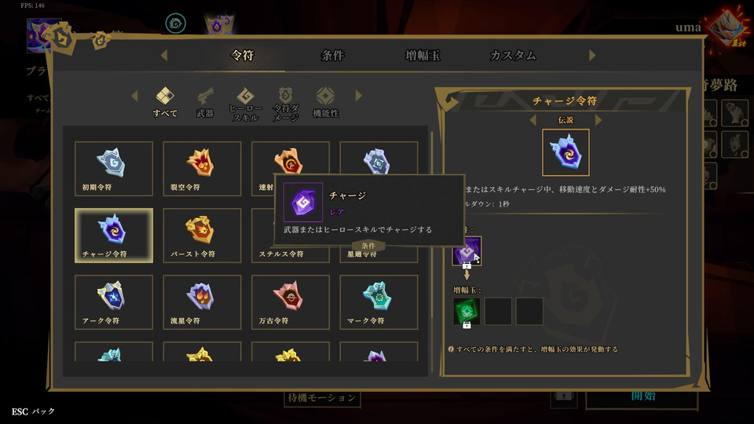Filter by 武器 category

pos(205,102)
